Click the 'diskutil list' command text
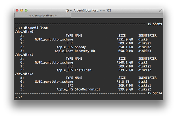The height and width of the screenshot is (118, 177). (x=36, y=28)
